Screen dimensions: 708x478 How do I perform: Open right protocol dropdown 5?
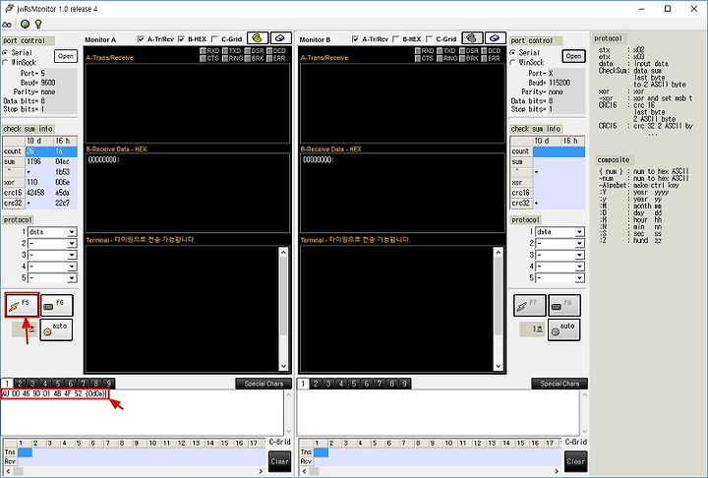coord(580,278)
